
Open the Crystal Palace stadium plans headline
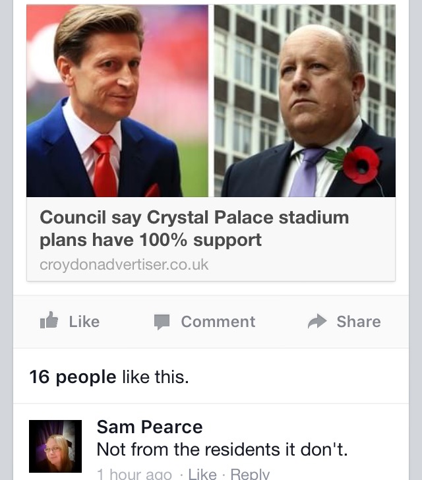coord(195,228)
